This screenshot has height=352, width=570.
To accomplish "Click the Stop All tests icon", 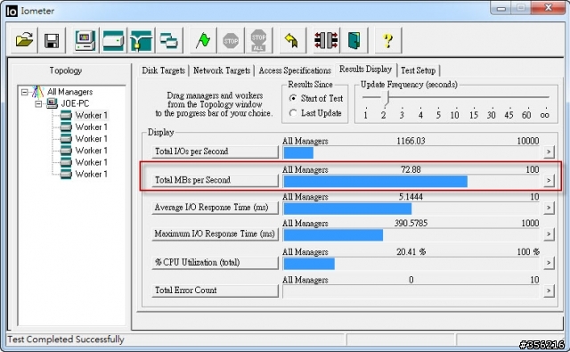I will (258, 40).
